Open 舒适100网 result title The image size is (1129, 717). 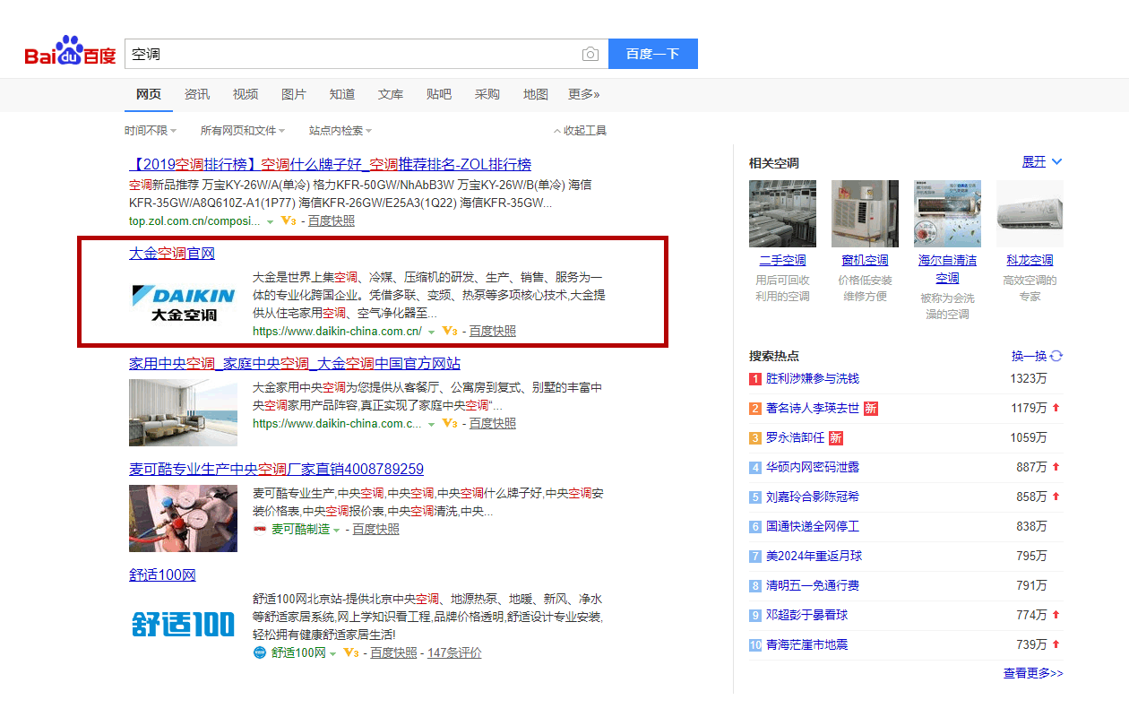162,575
